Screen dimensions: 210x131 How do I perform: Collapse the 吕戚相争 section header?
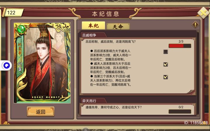pos(94,35)
